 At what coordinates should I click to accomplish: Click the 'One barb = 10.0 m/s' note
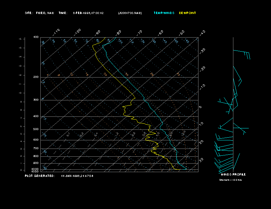[230, 180]
